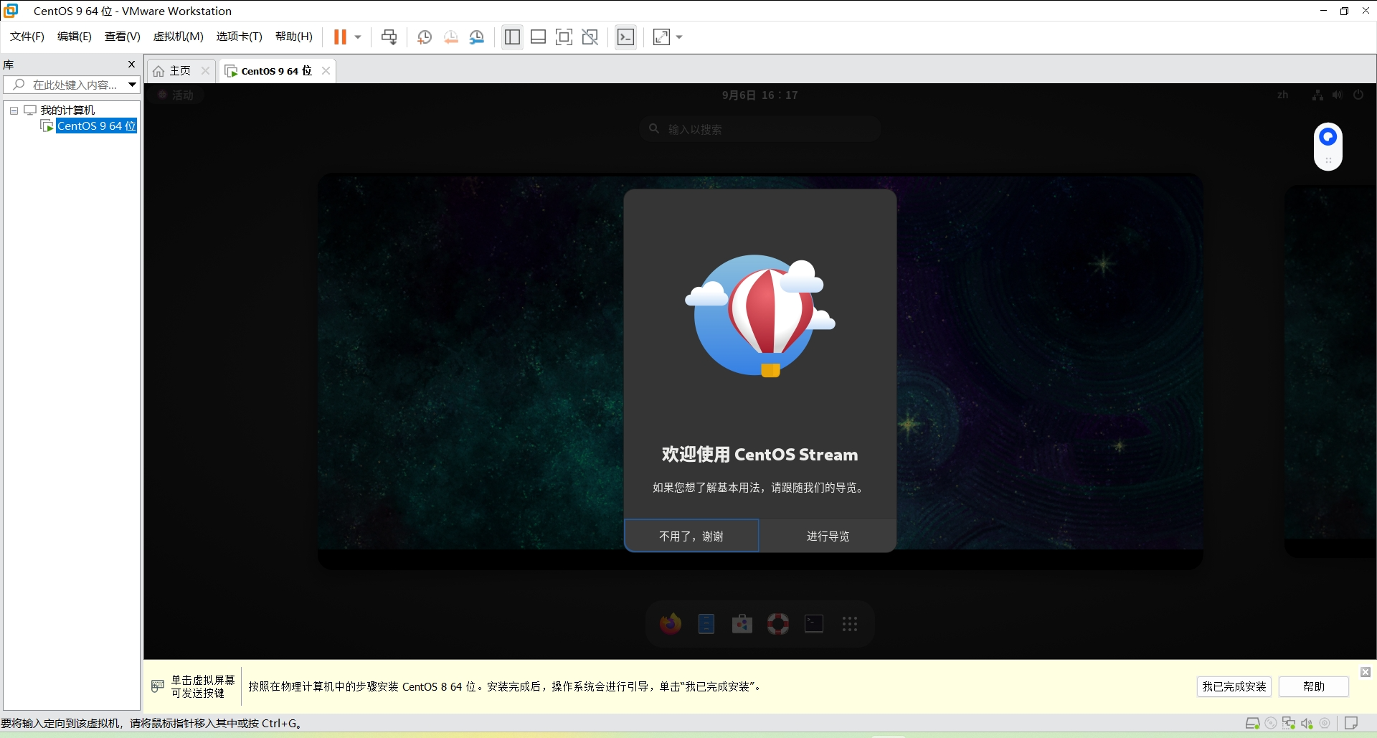
Task: Open the 查看(V) menu
Action: 123,37
